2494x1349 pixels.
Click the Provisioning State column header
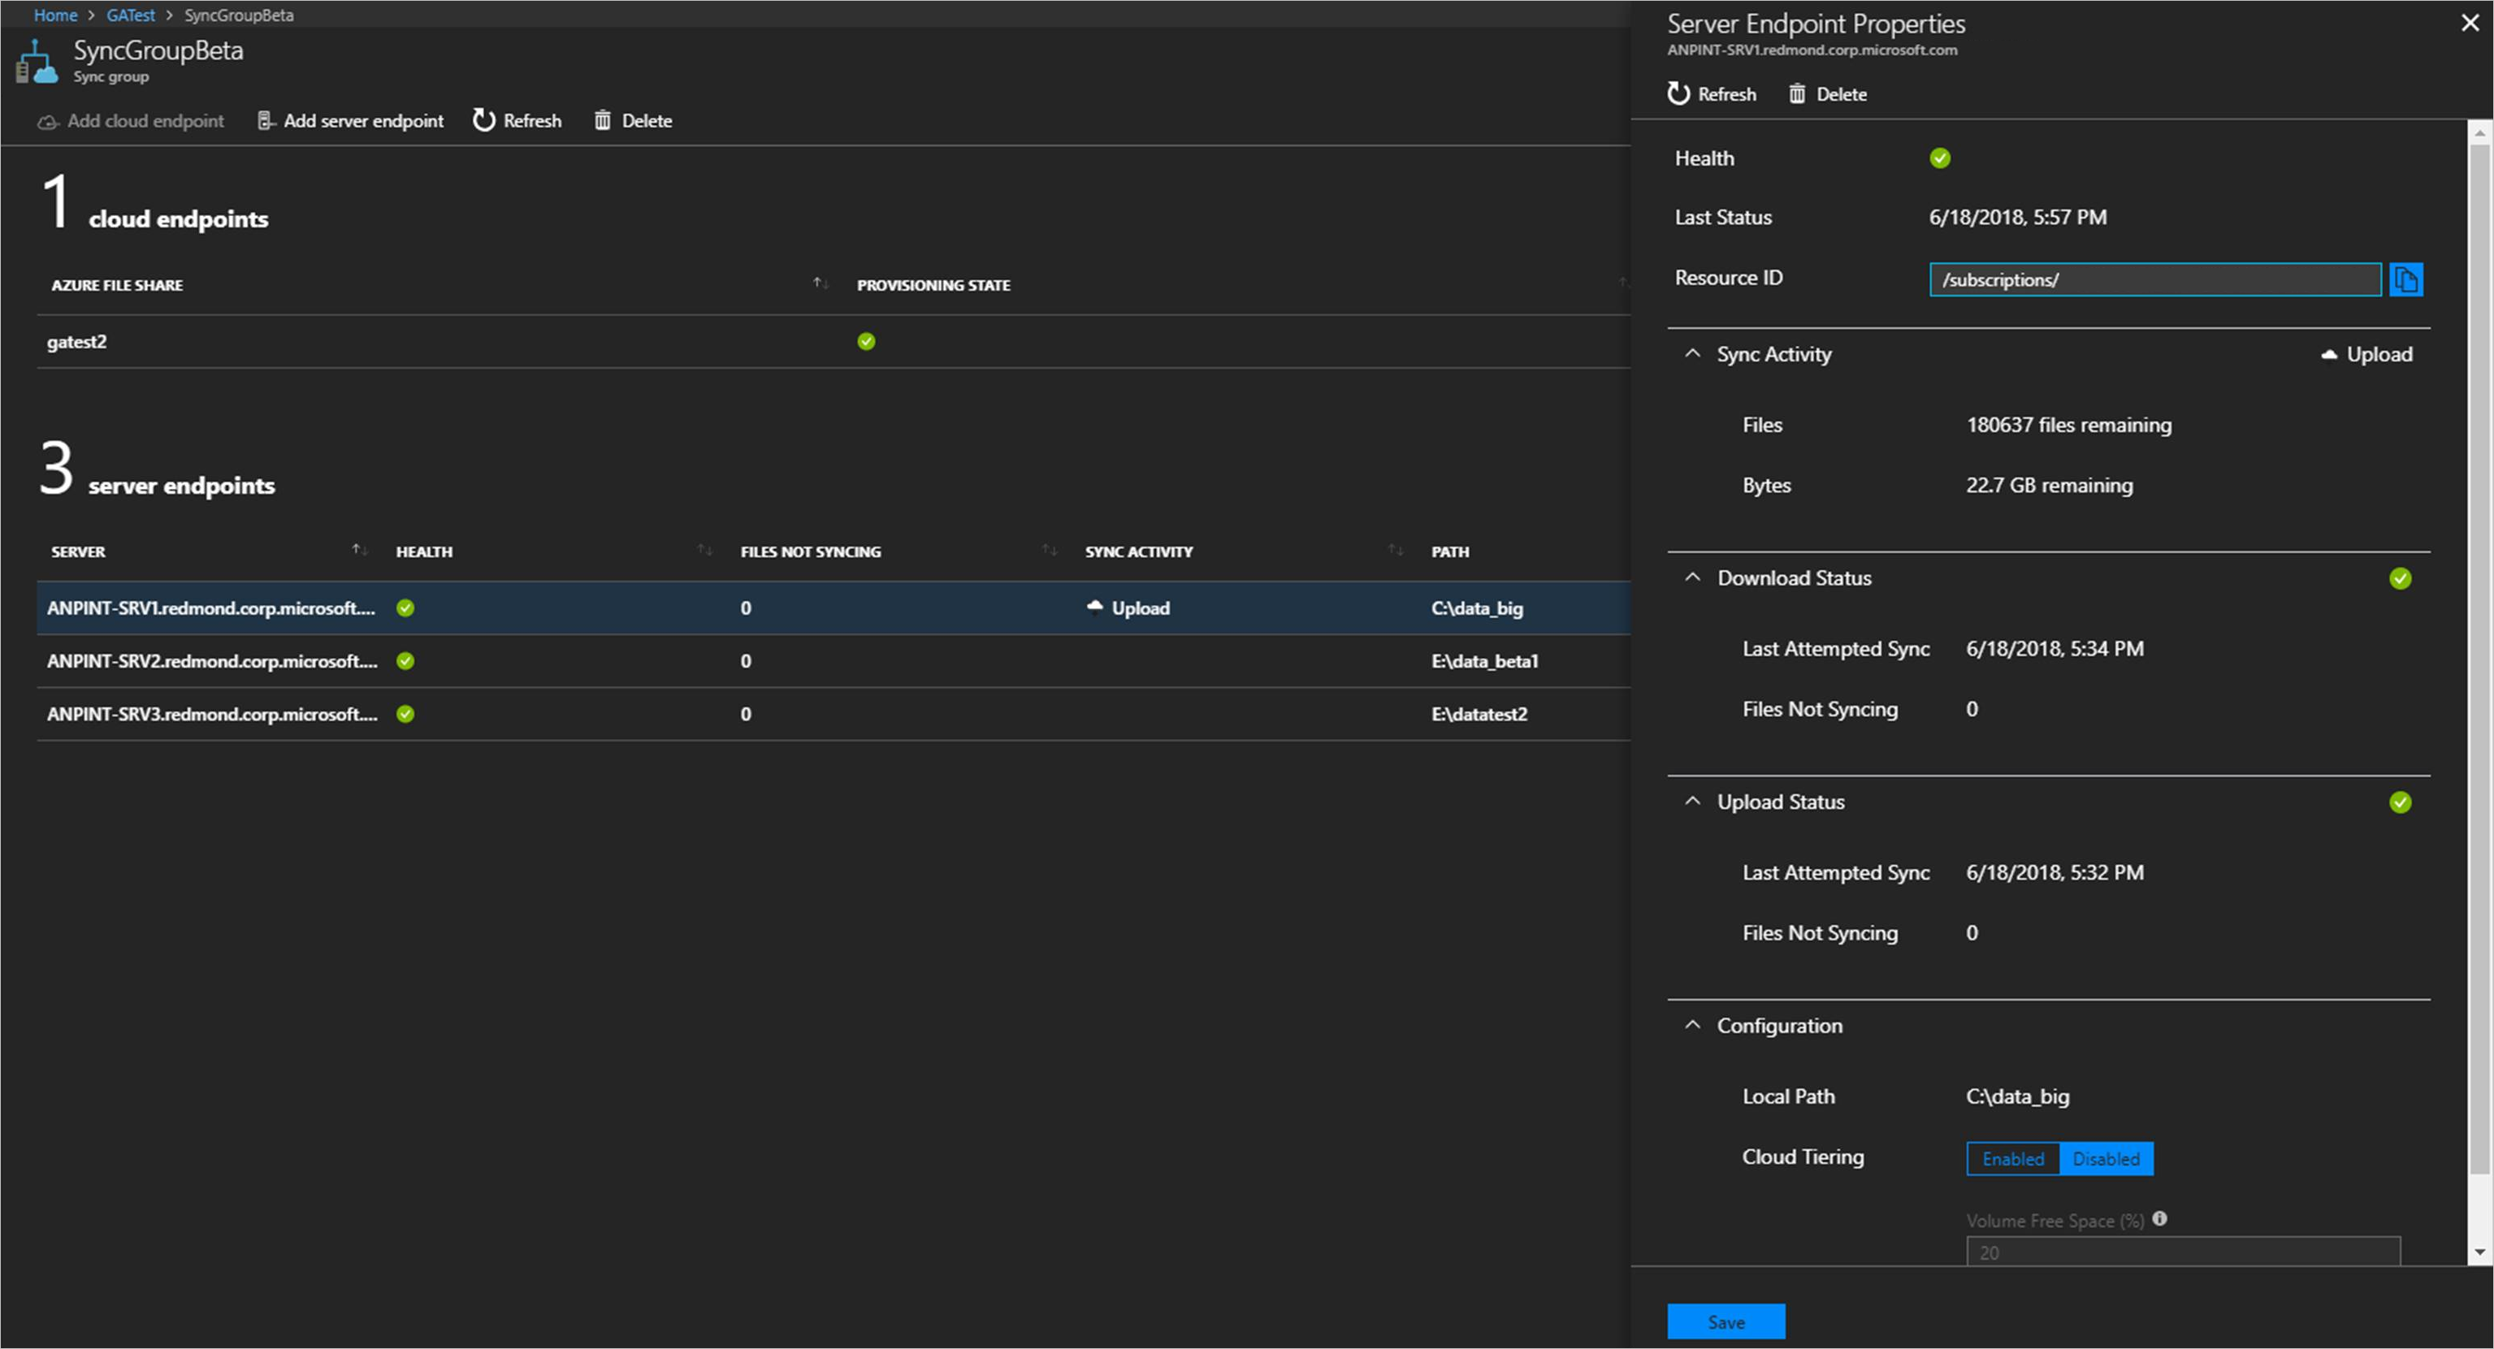933,286
